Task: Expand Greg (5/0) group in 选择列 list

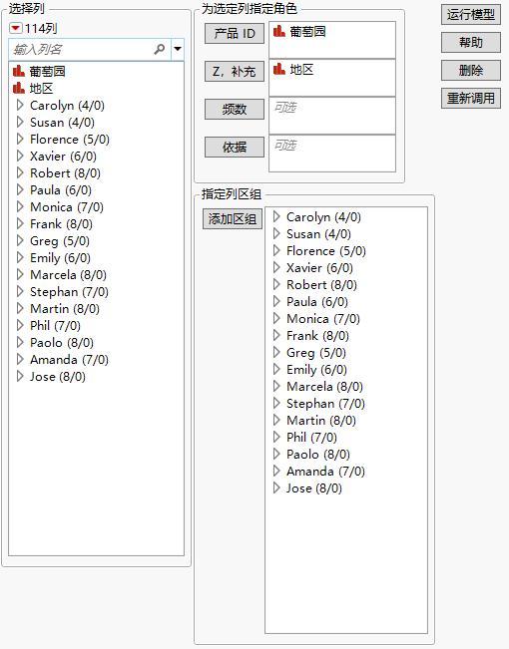Action: tap(20, 241)
